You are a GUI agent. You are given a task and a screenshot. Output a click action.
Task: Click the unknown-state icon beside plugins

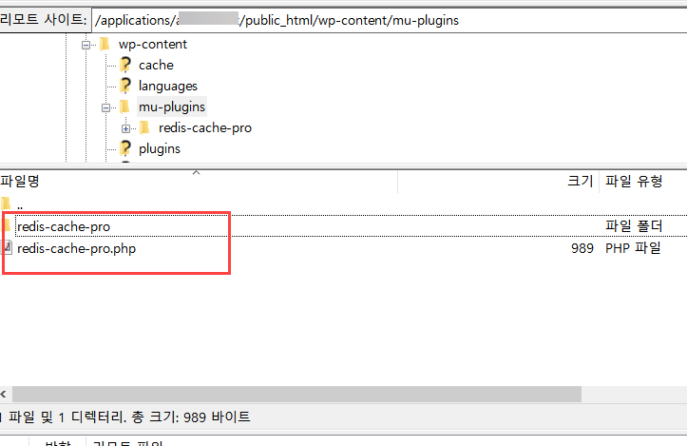pos(125,148)
